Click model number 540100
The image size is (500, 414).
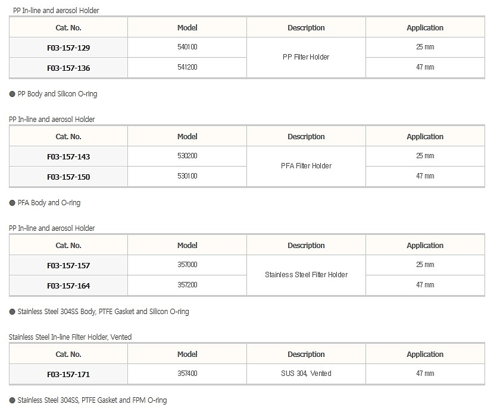pyautogui.click(x=187, y=47)
